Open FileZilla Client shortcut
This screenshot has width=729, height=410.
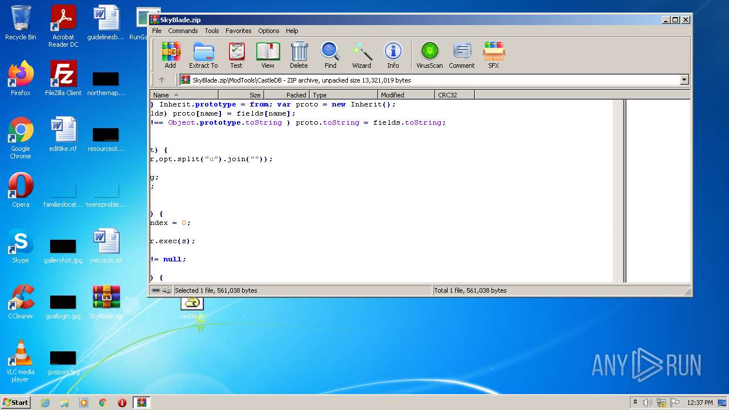coord(63,79)
